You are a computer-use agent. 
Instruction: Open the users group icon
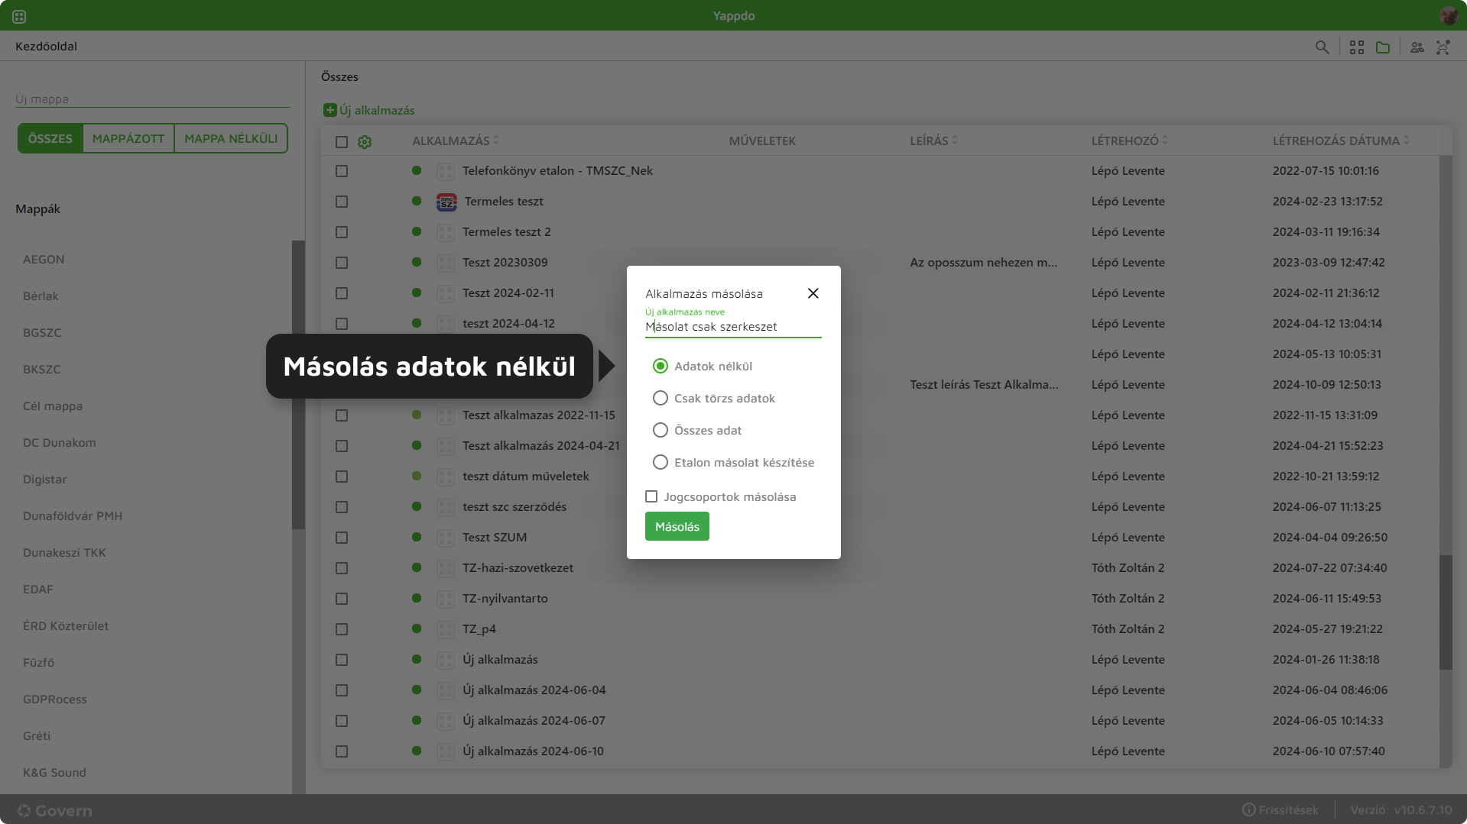click(x=1417, y=47)
